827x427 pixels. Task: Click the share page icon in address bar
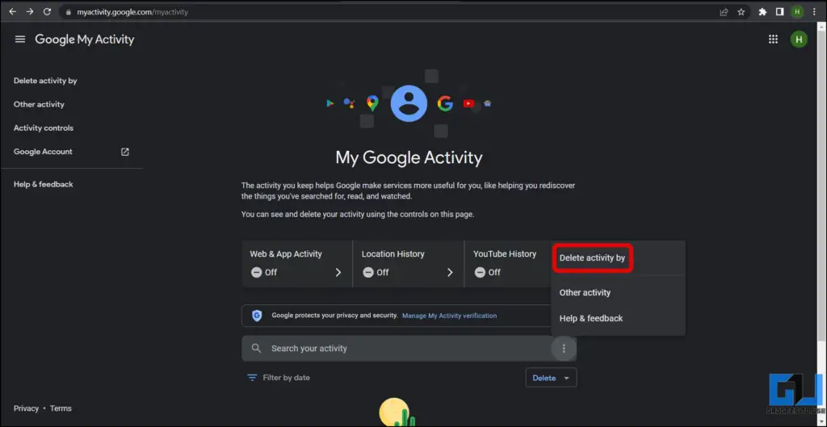[724, 11]
